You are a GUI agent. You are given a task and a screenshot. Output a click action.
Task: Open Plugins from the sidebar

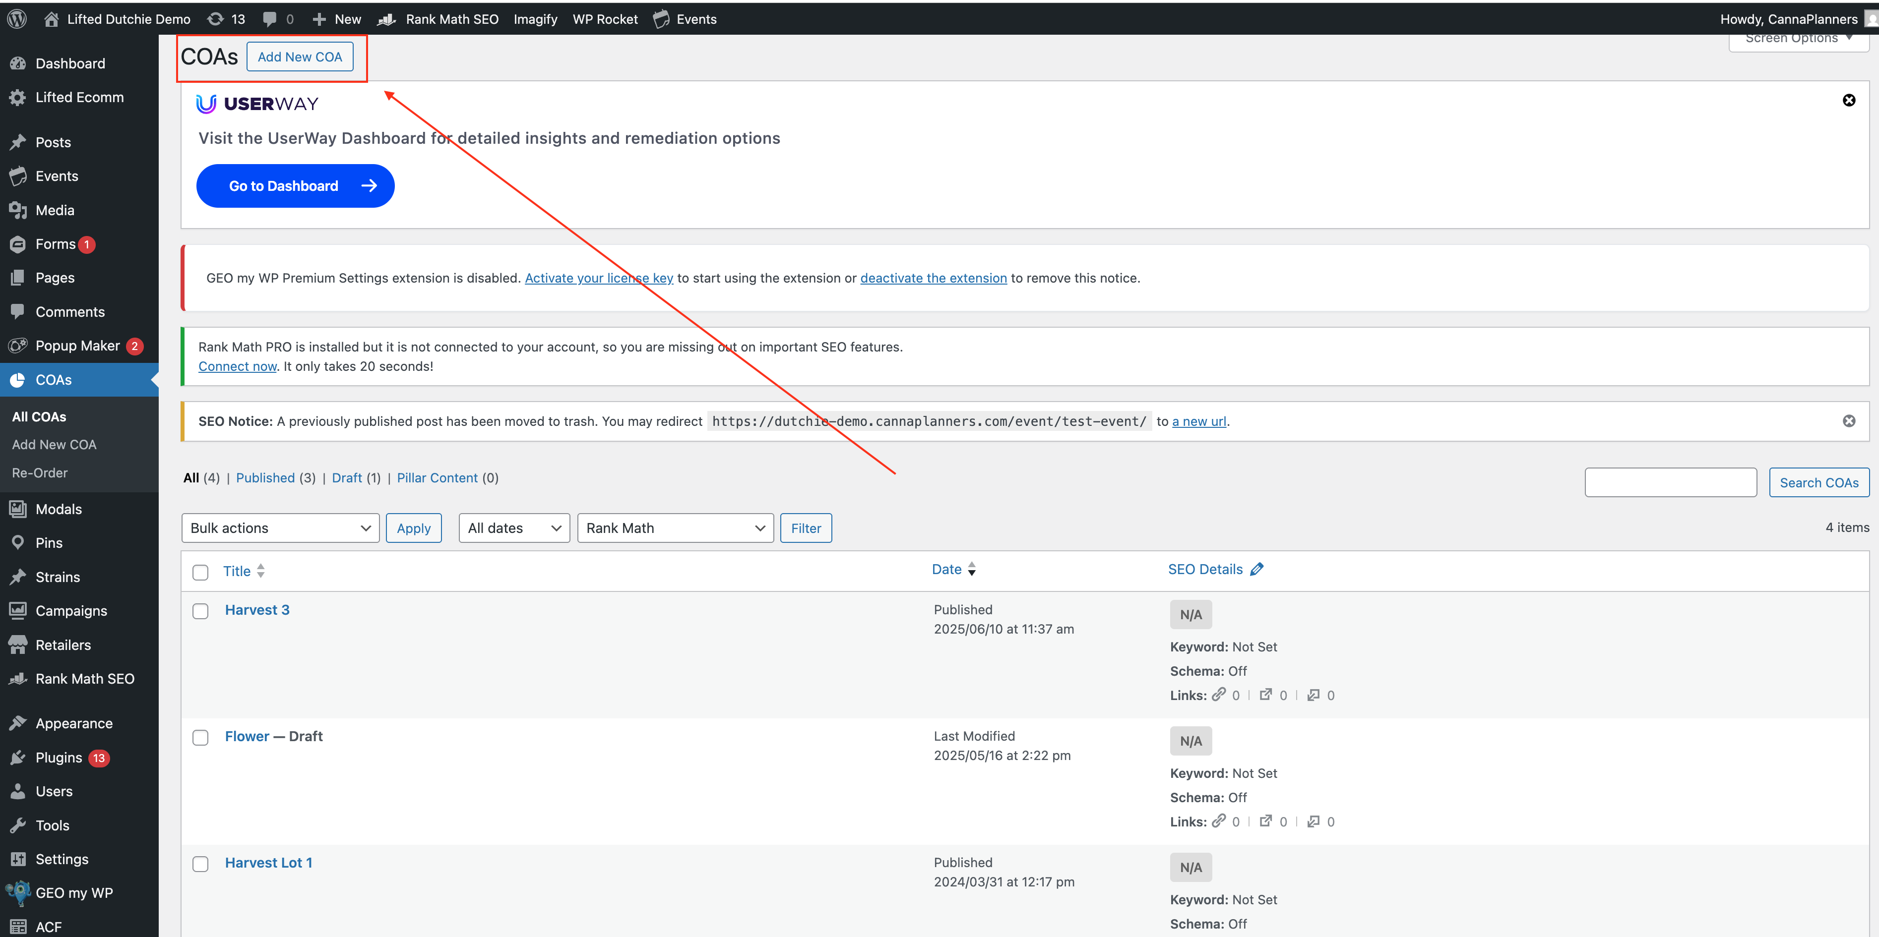point(59,758)
